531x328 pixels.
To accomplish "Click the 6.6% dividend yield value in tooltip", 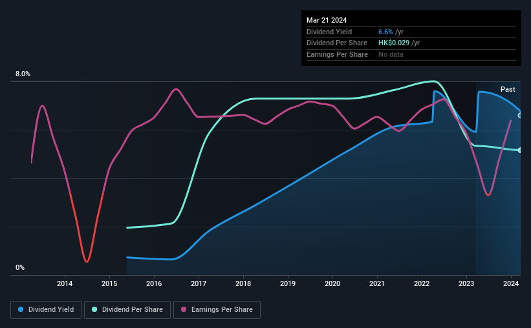I will coord(385,32).
